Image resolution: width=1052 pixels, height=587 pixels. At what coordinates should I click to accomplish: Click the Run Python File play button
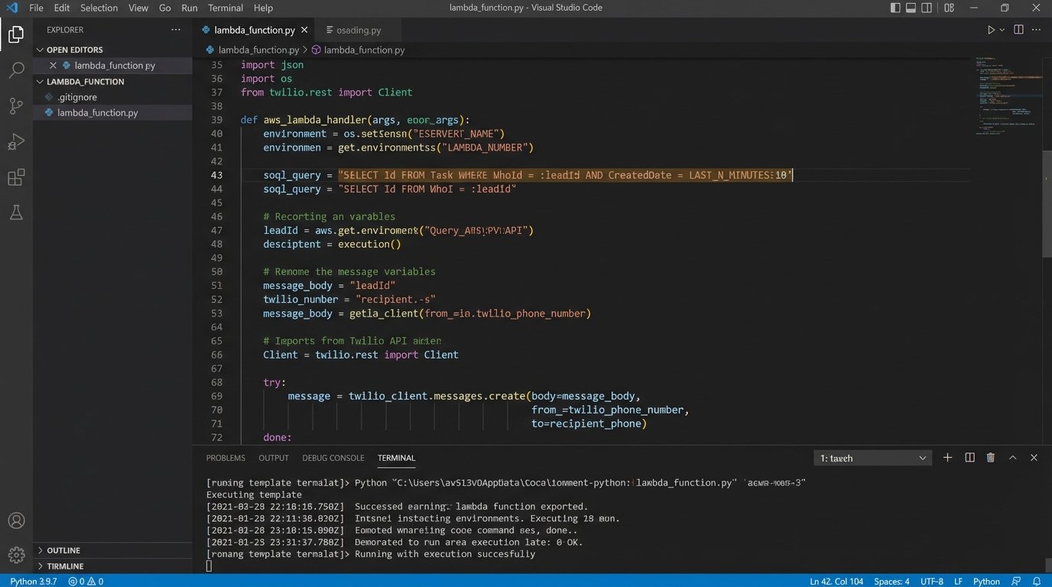[992, 30]
